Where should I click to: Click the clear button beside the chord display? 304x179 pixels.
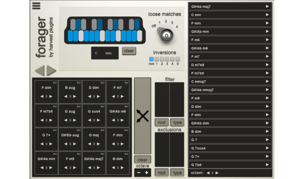129,51
